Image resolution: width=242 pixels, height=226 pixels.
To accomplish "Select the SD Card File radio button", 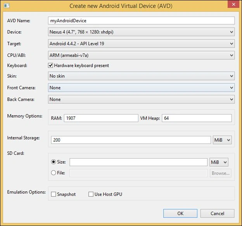I will point(54,173).
